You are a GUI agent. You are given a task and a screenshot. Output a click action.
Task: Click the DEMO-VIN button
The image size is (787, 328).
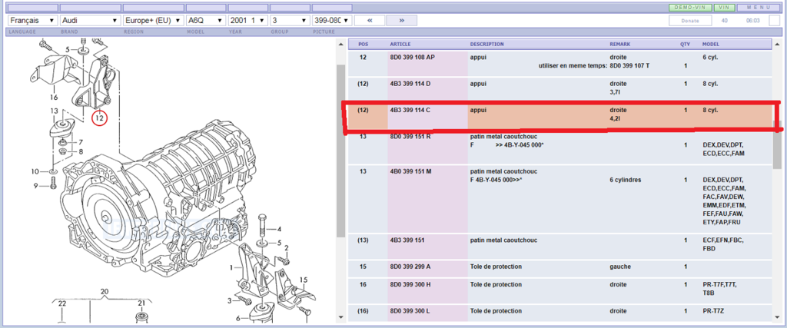688,8
